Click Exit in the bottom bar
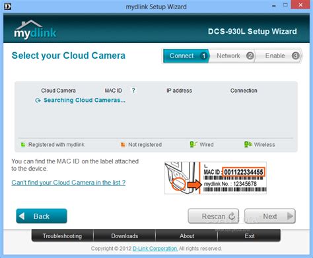This screenshot has height=258, width=313. tap(250, 236)
